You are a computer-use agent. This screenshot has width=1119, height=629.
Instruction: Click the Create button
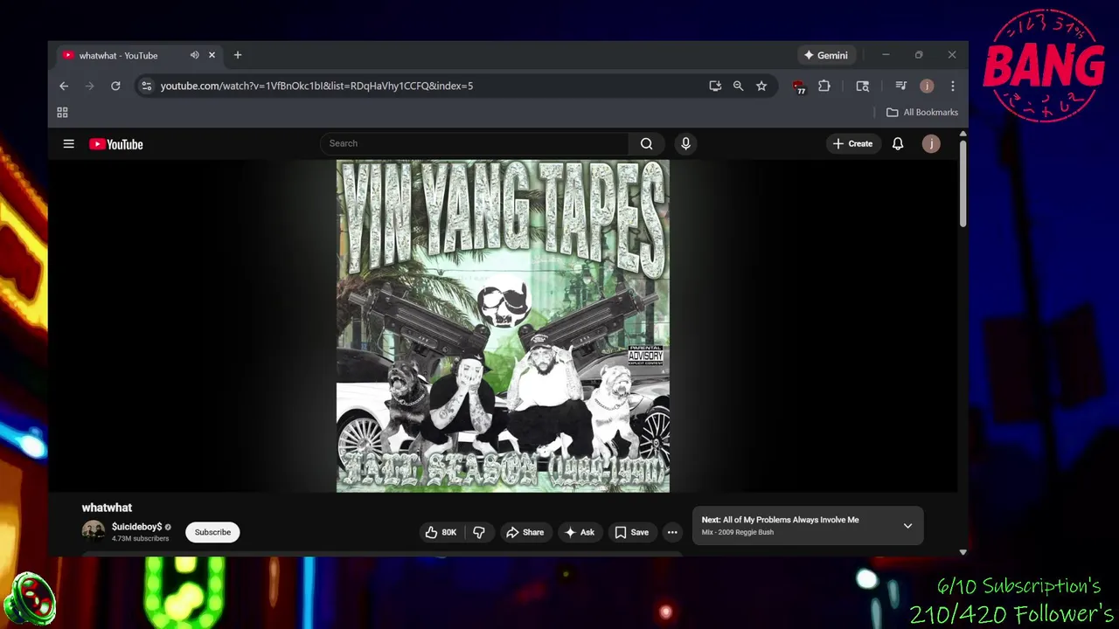852,144
